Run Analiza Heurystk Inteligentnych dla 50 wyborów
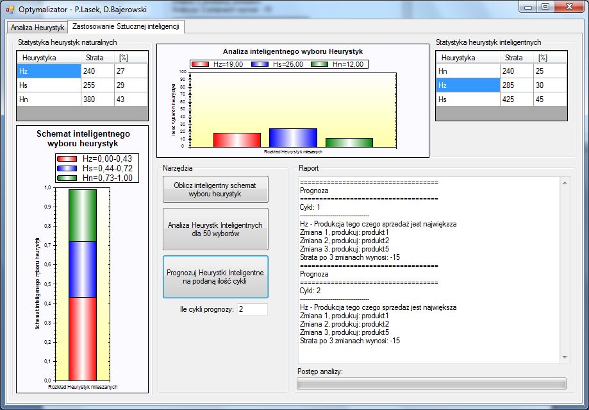This screenshot has width=589, height=410. click(x=215, y=229)
